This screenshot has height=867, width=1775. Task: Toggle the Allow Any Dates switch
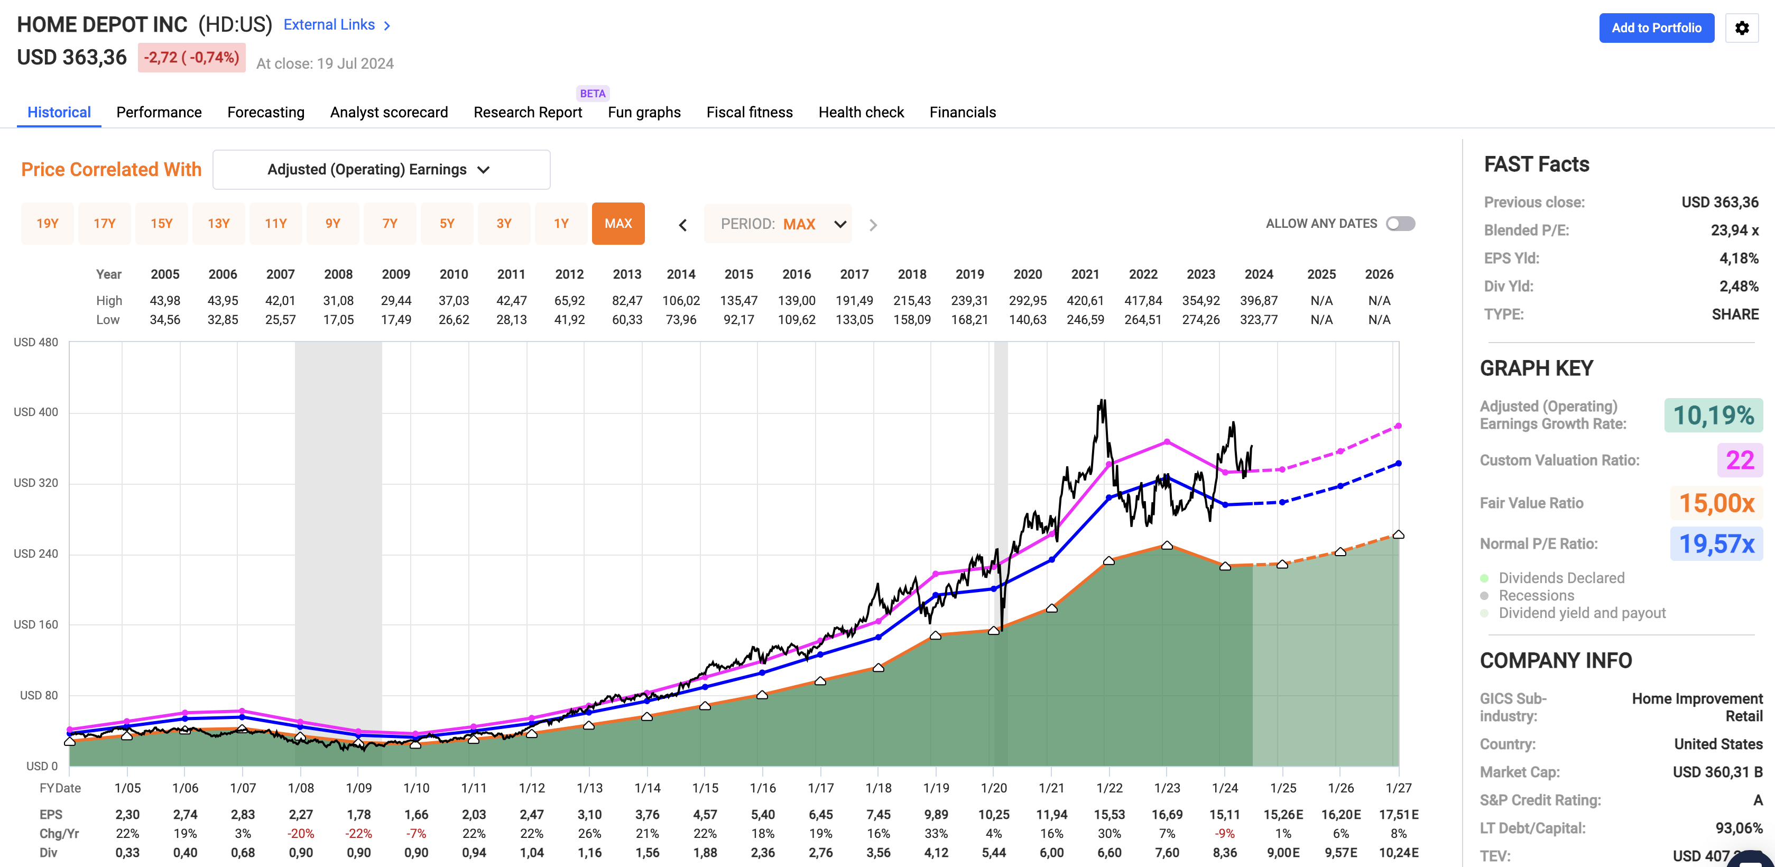tap(1400, 224)
